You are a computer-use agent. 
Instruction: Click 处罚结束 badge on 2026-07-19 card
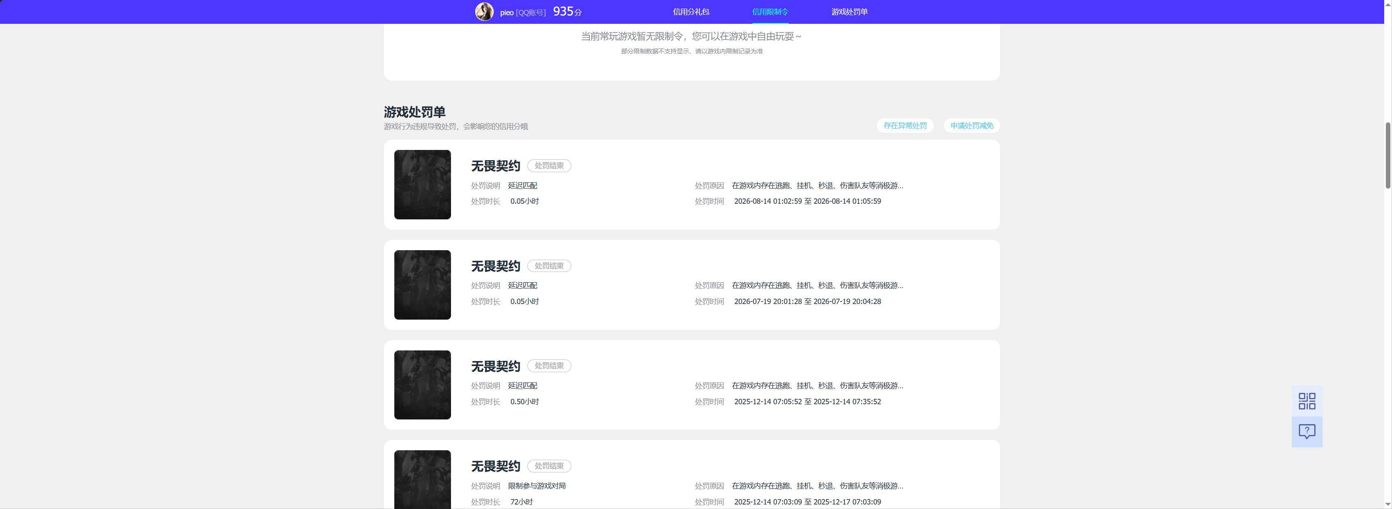click(x=549, y=266)
